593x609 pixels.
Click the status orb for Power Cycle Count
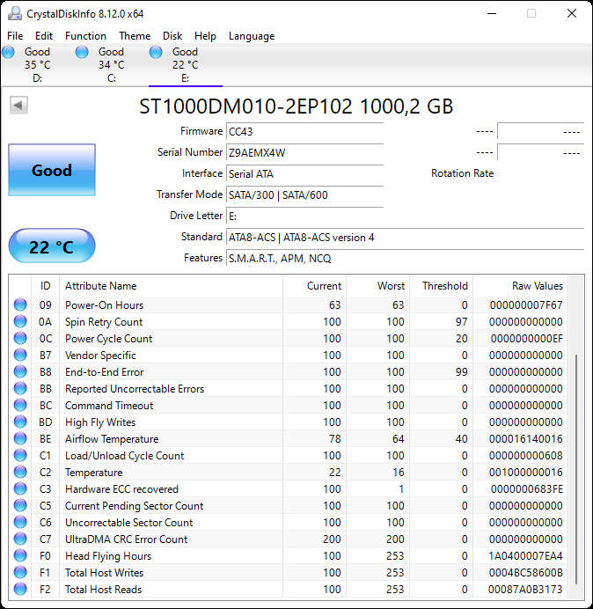(20, 338)
